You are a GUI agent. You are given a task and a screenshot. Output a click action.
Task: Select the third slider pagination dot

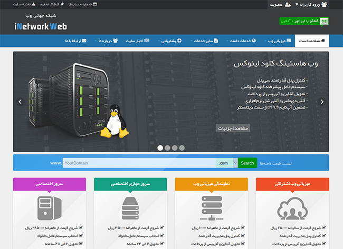175,148
